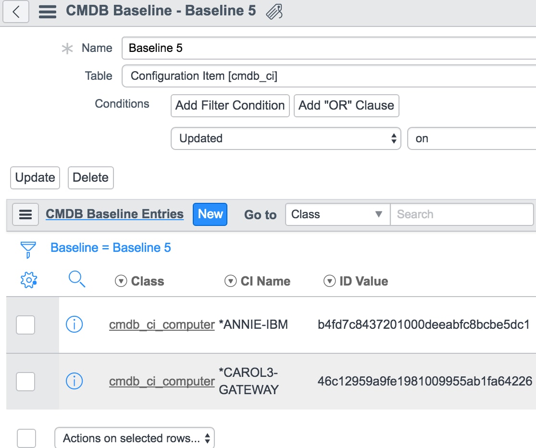Check the CAROL3-GATEWAY row checkbox
The width and height of the screenshot is (536, 448).
tap(25, 381)
